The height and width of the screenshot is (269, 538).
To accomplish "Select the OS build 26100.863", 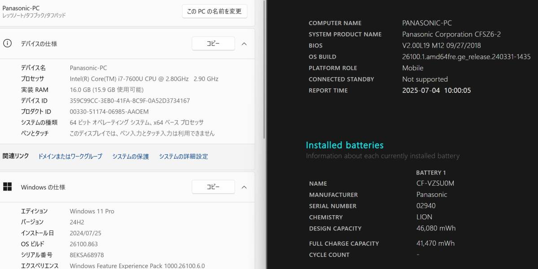I will click(x=84, y=244).
